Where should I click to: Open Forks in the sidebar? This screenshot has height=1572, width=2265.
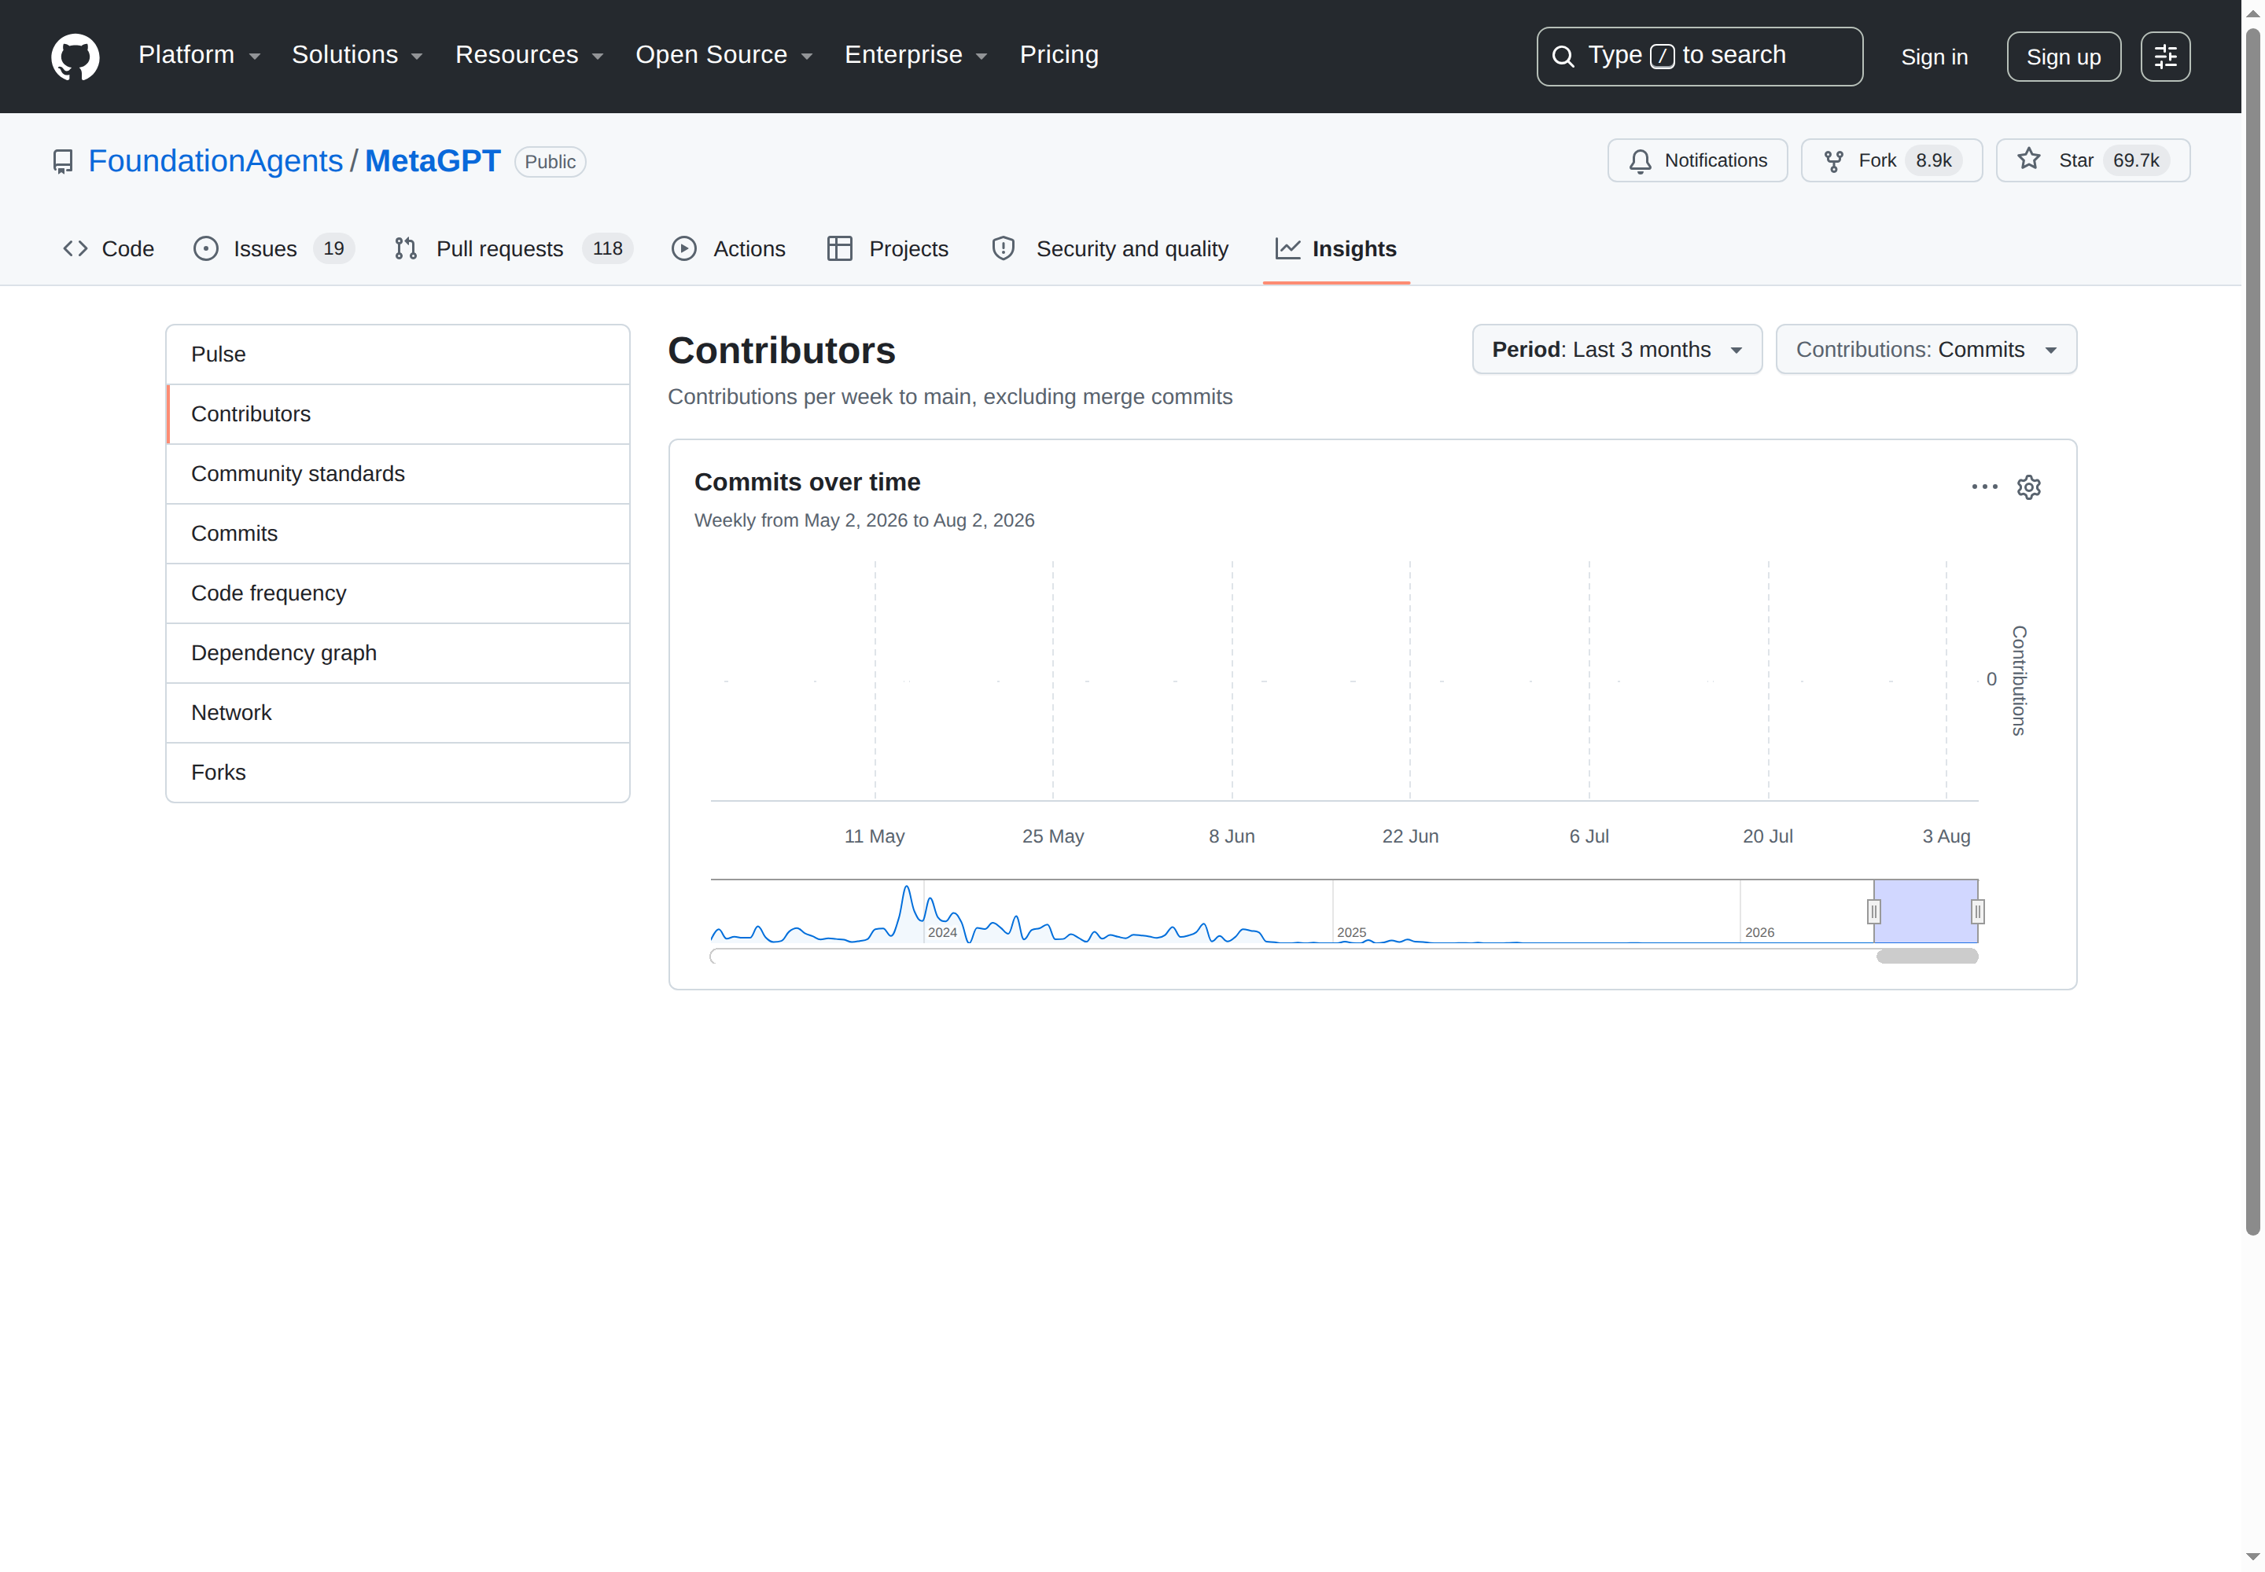pyautogui.click(x=397, y=773)
